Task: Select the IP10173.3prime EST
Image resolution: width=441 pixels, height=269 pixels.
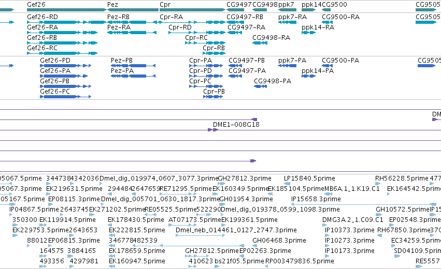Action: point(350,251)
